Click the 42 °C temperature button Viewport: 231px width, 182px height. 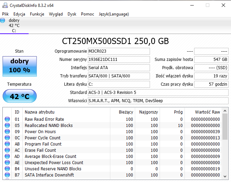coord(20,96)
